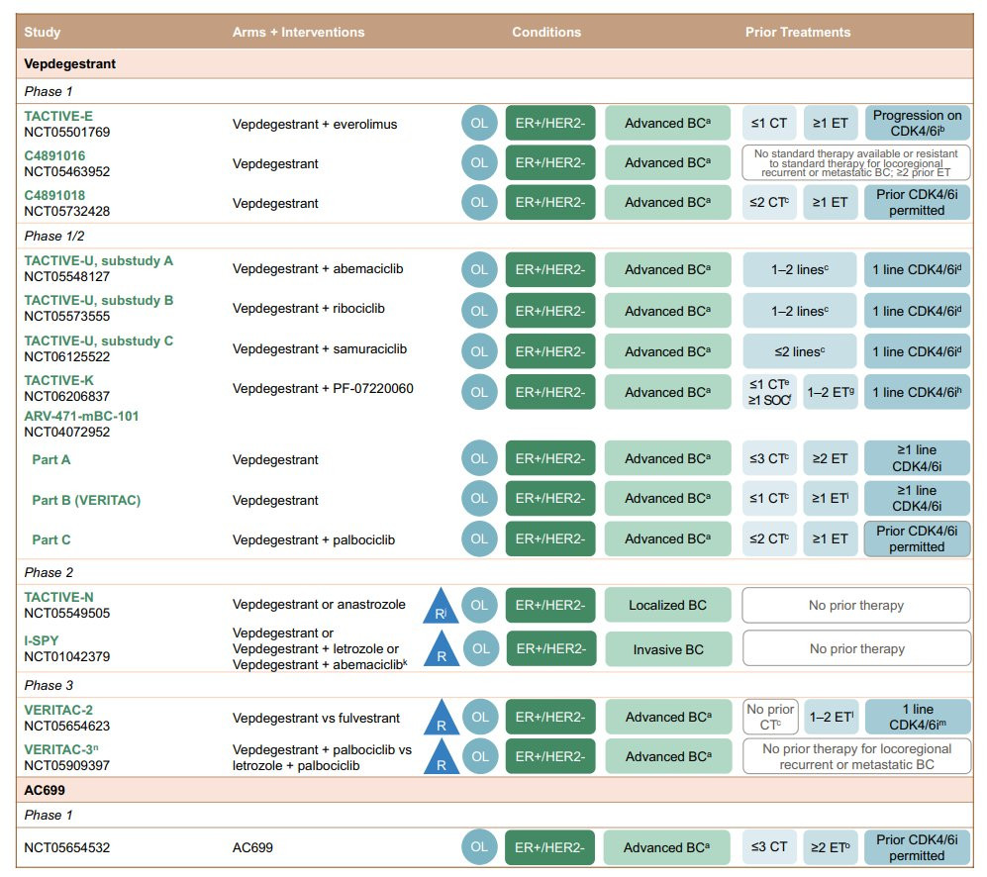Click the OL circle in C4891018 row
The width and height of the screenshot is (987, 877).
tap(479, 203)
